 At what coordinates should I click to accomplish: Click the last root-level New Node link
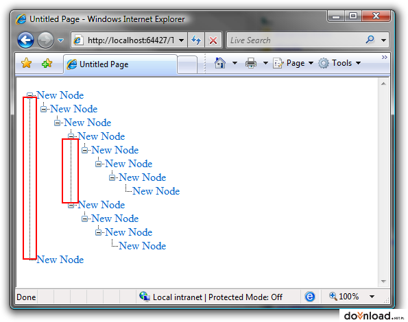tap(60, 260)
